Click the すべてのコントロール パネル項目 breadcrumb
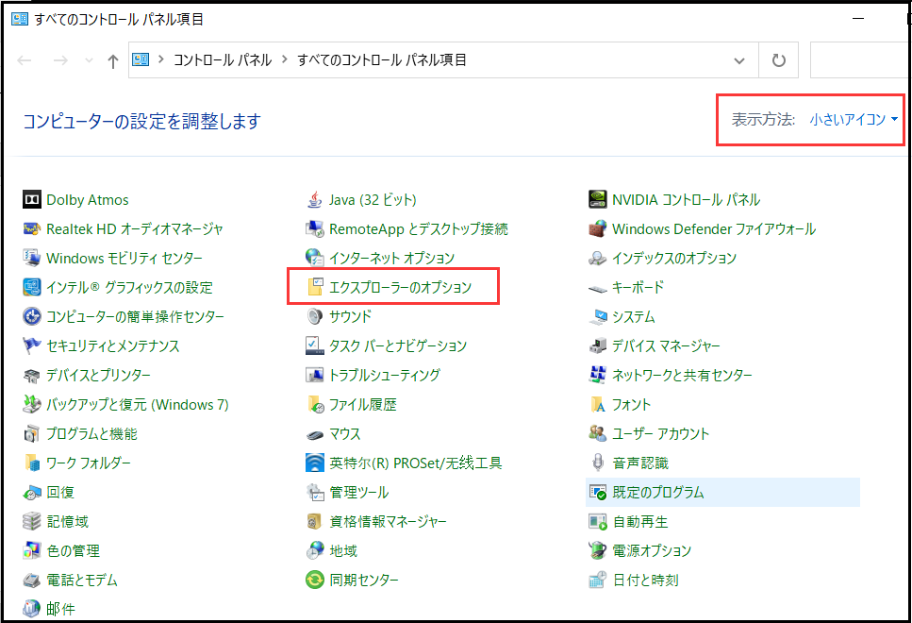This screenshot has width=912, height=623. click(382, 60)
